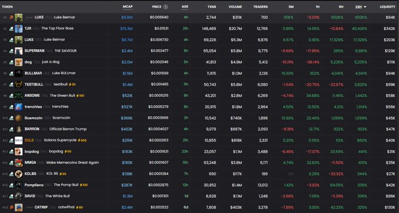Click the green pill icon in the DAVID row
Image resolution: width=399 pixels, height=213 pixels.
point(11,197)
